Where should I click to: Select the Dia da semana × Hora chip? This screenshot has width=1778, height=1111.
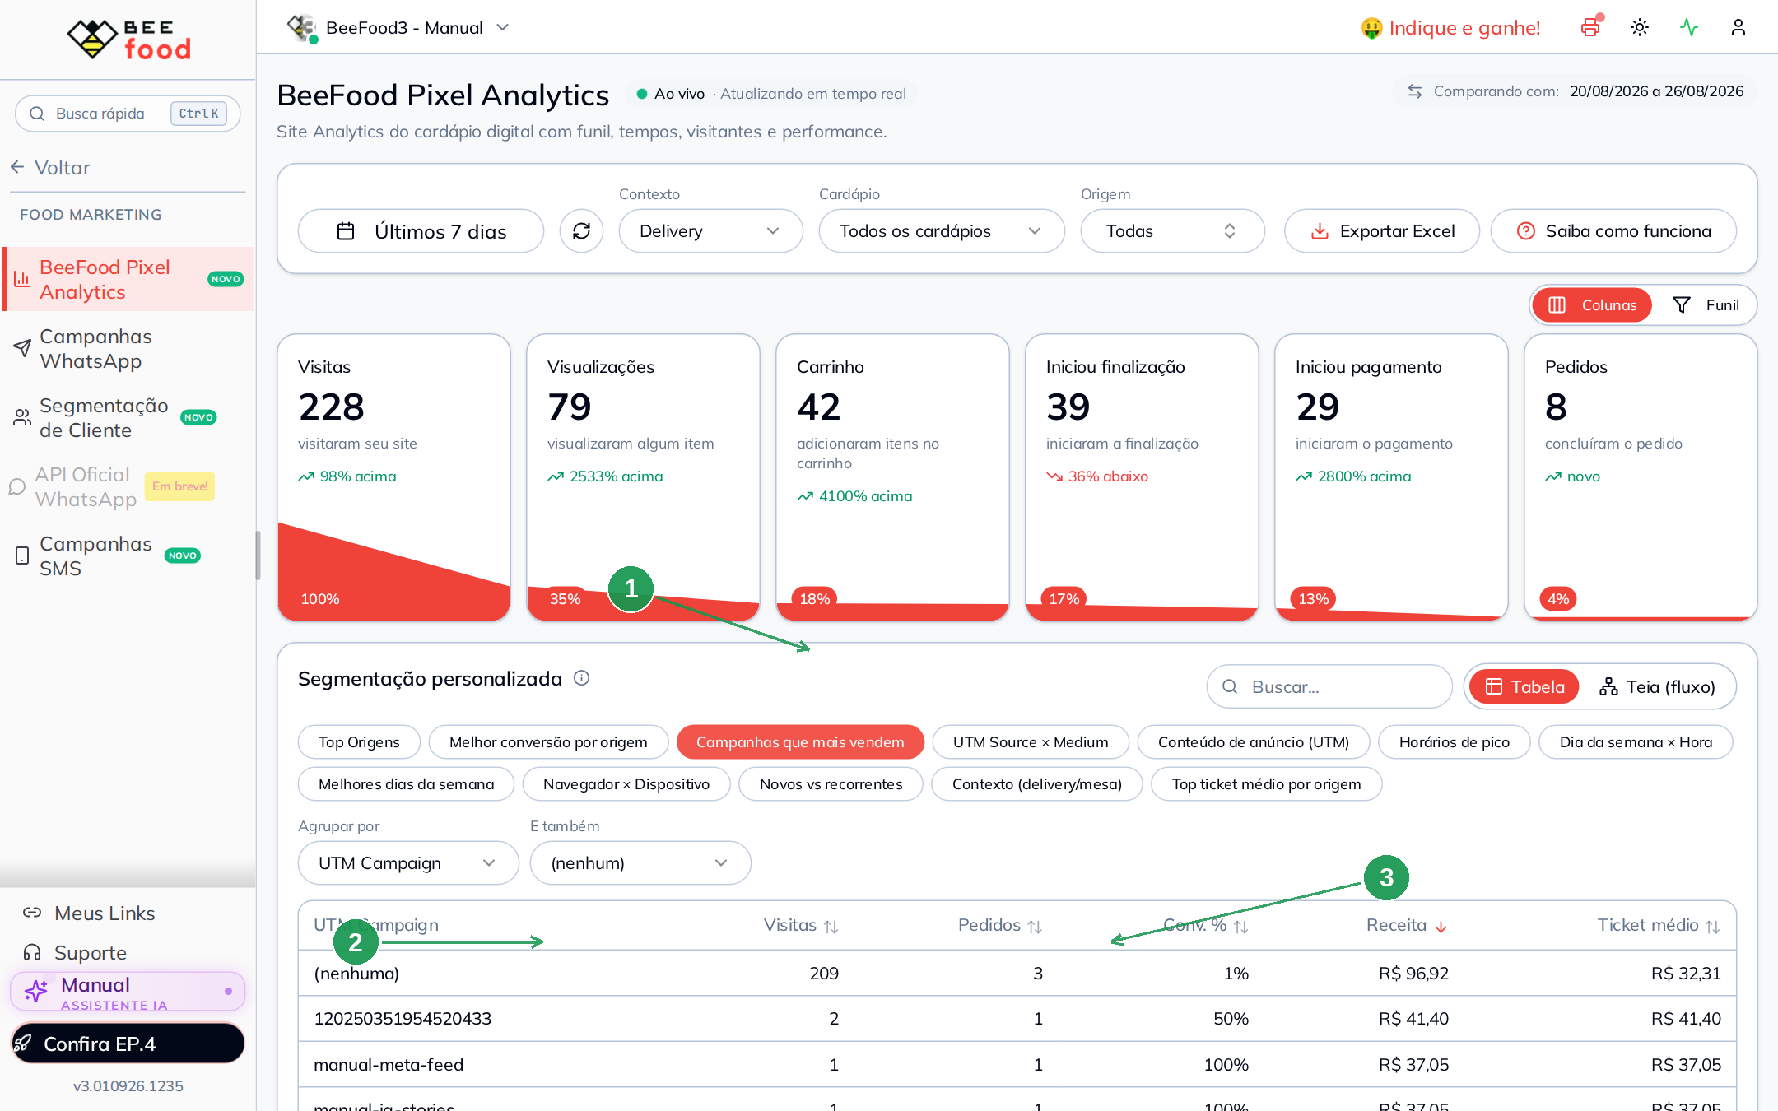pyautogui.click(x=1636, y=742)
